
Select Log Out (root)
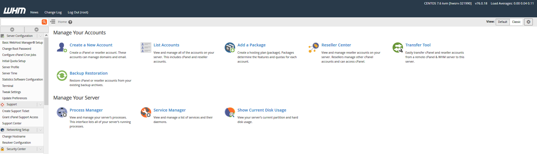[x=78, y=12]
